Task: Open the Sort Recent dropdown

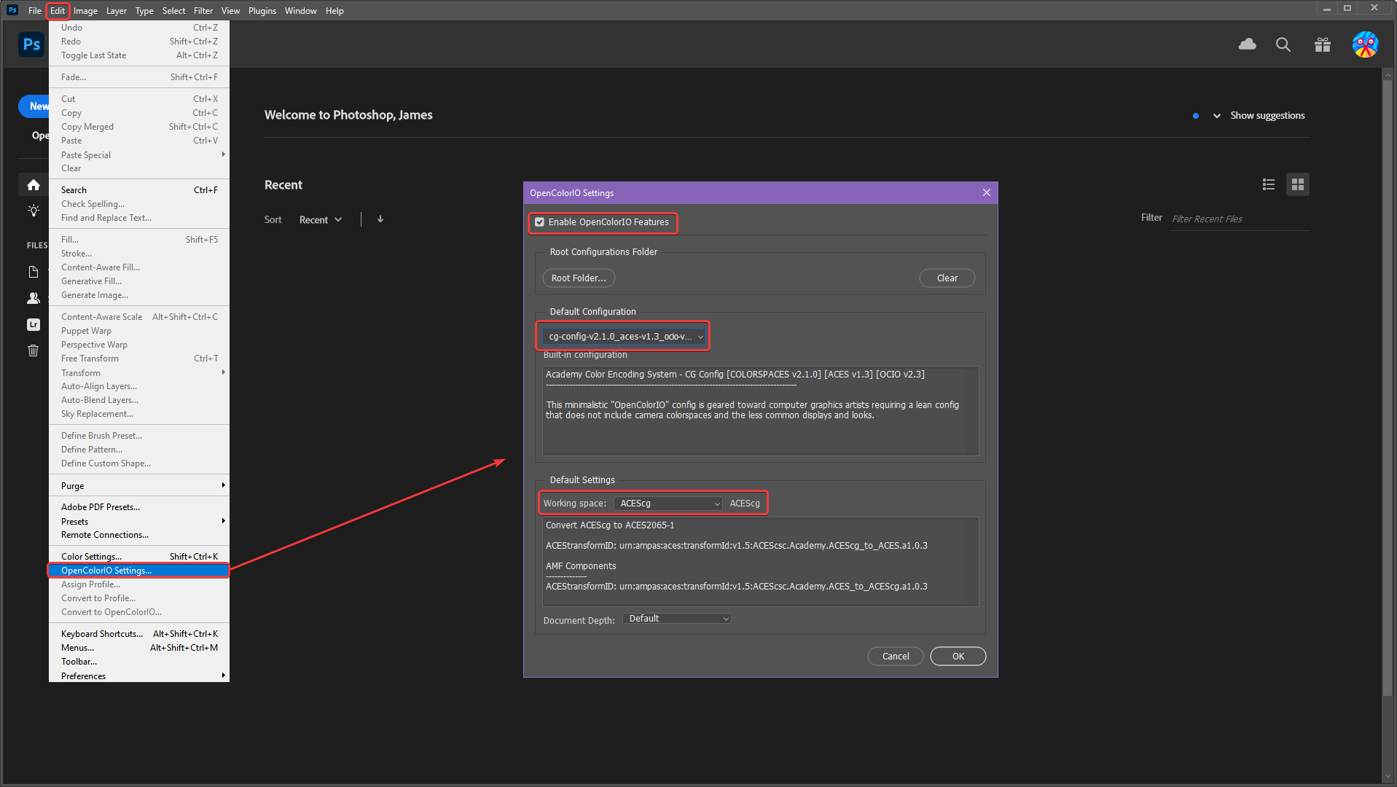Action: 320,220
